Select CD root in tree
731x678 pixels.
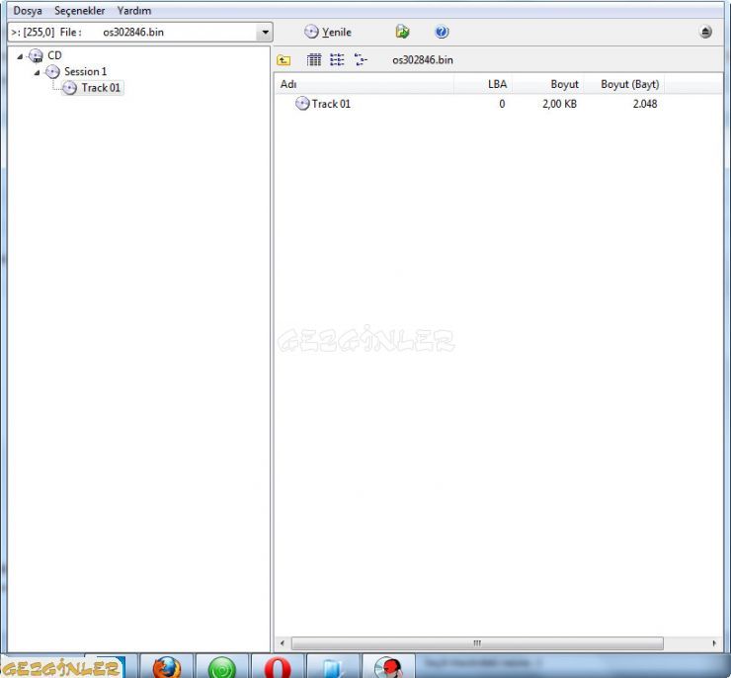pos(54,55)
